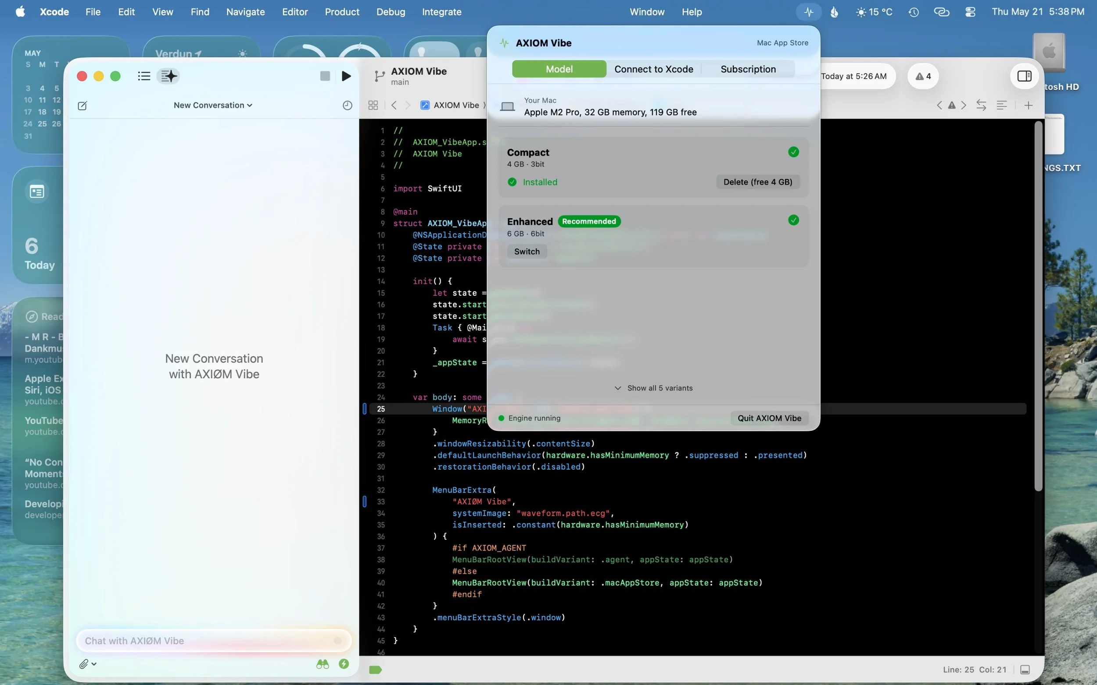Stop the running scheme in Xcode
The image size is (1097, 685).
click(x=325, y=76)
